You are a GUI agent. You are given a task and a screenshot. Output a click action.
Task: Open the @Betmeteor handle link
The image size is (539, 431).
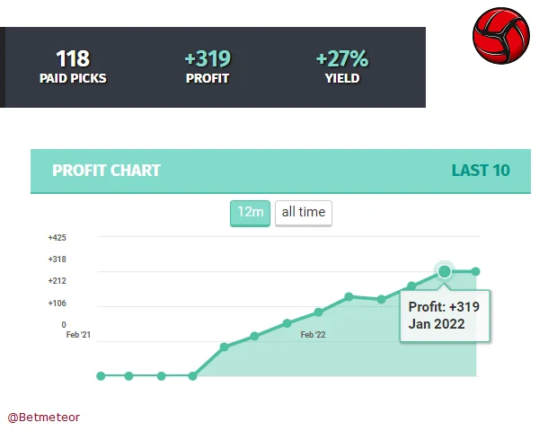tap(44, 418)
